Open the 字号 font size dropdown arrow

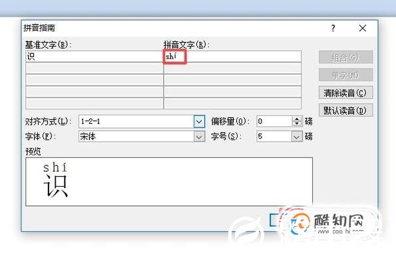(x=297, y=137)
